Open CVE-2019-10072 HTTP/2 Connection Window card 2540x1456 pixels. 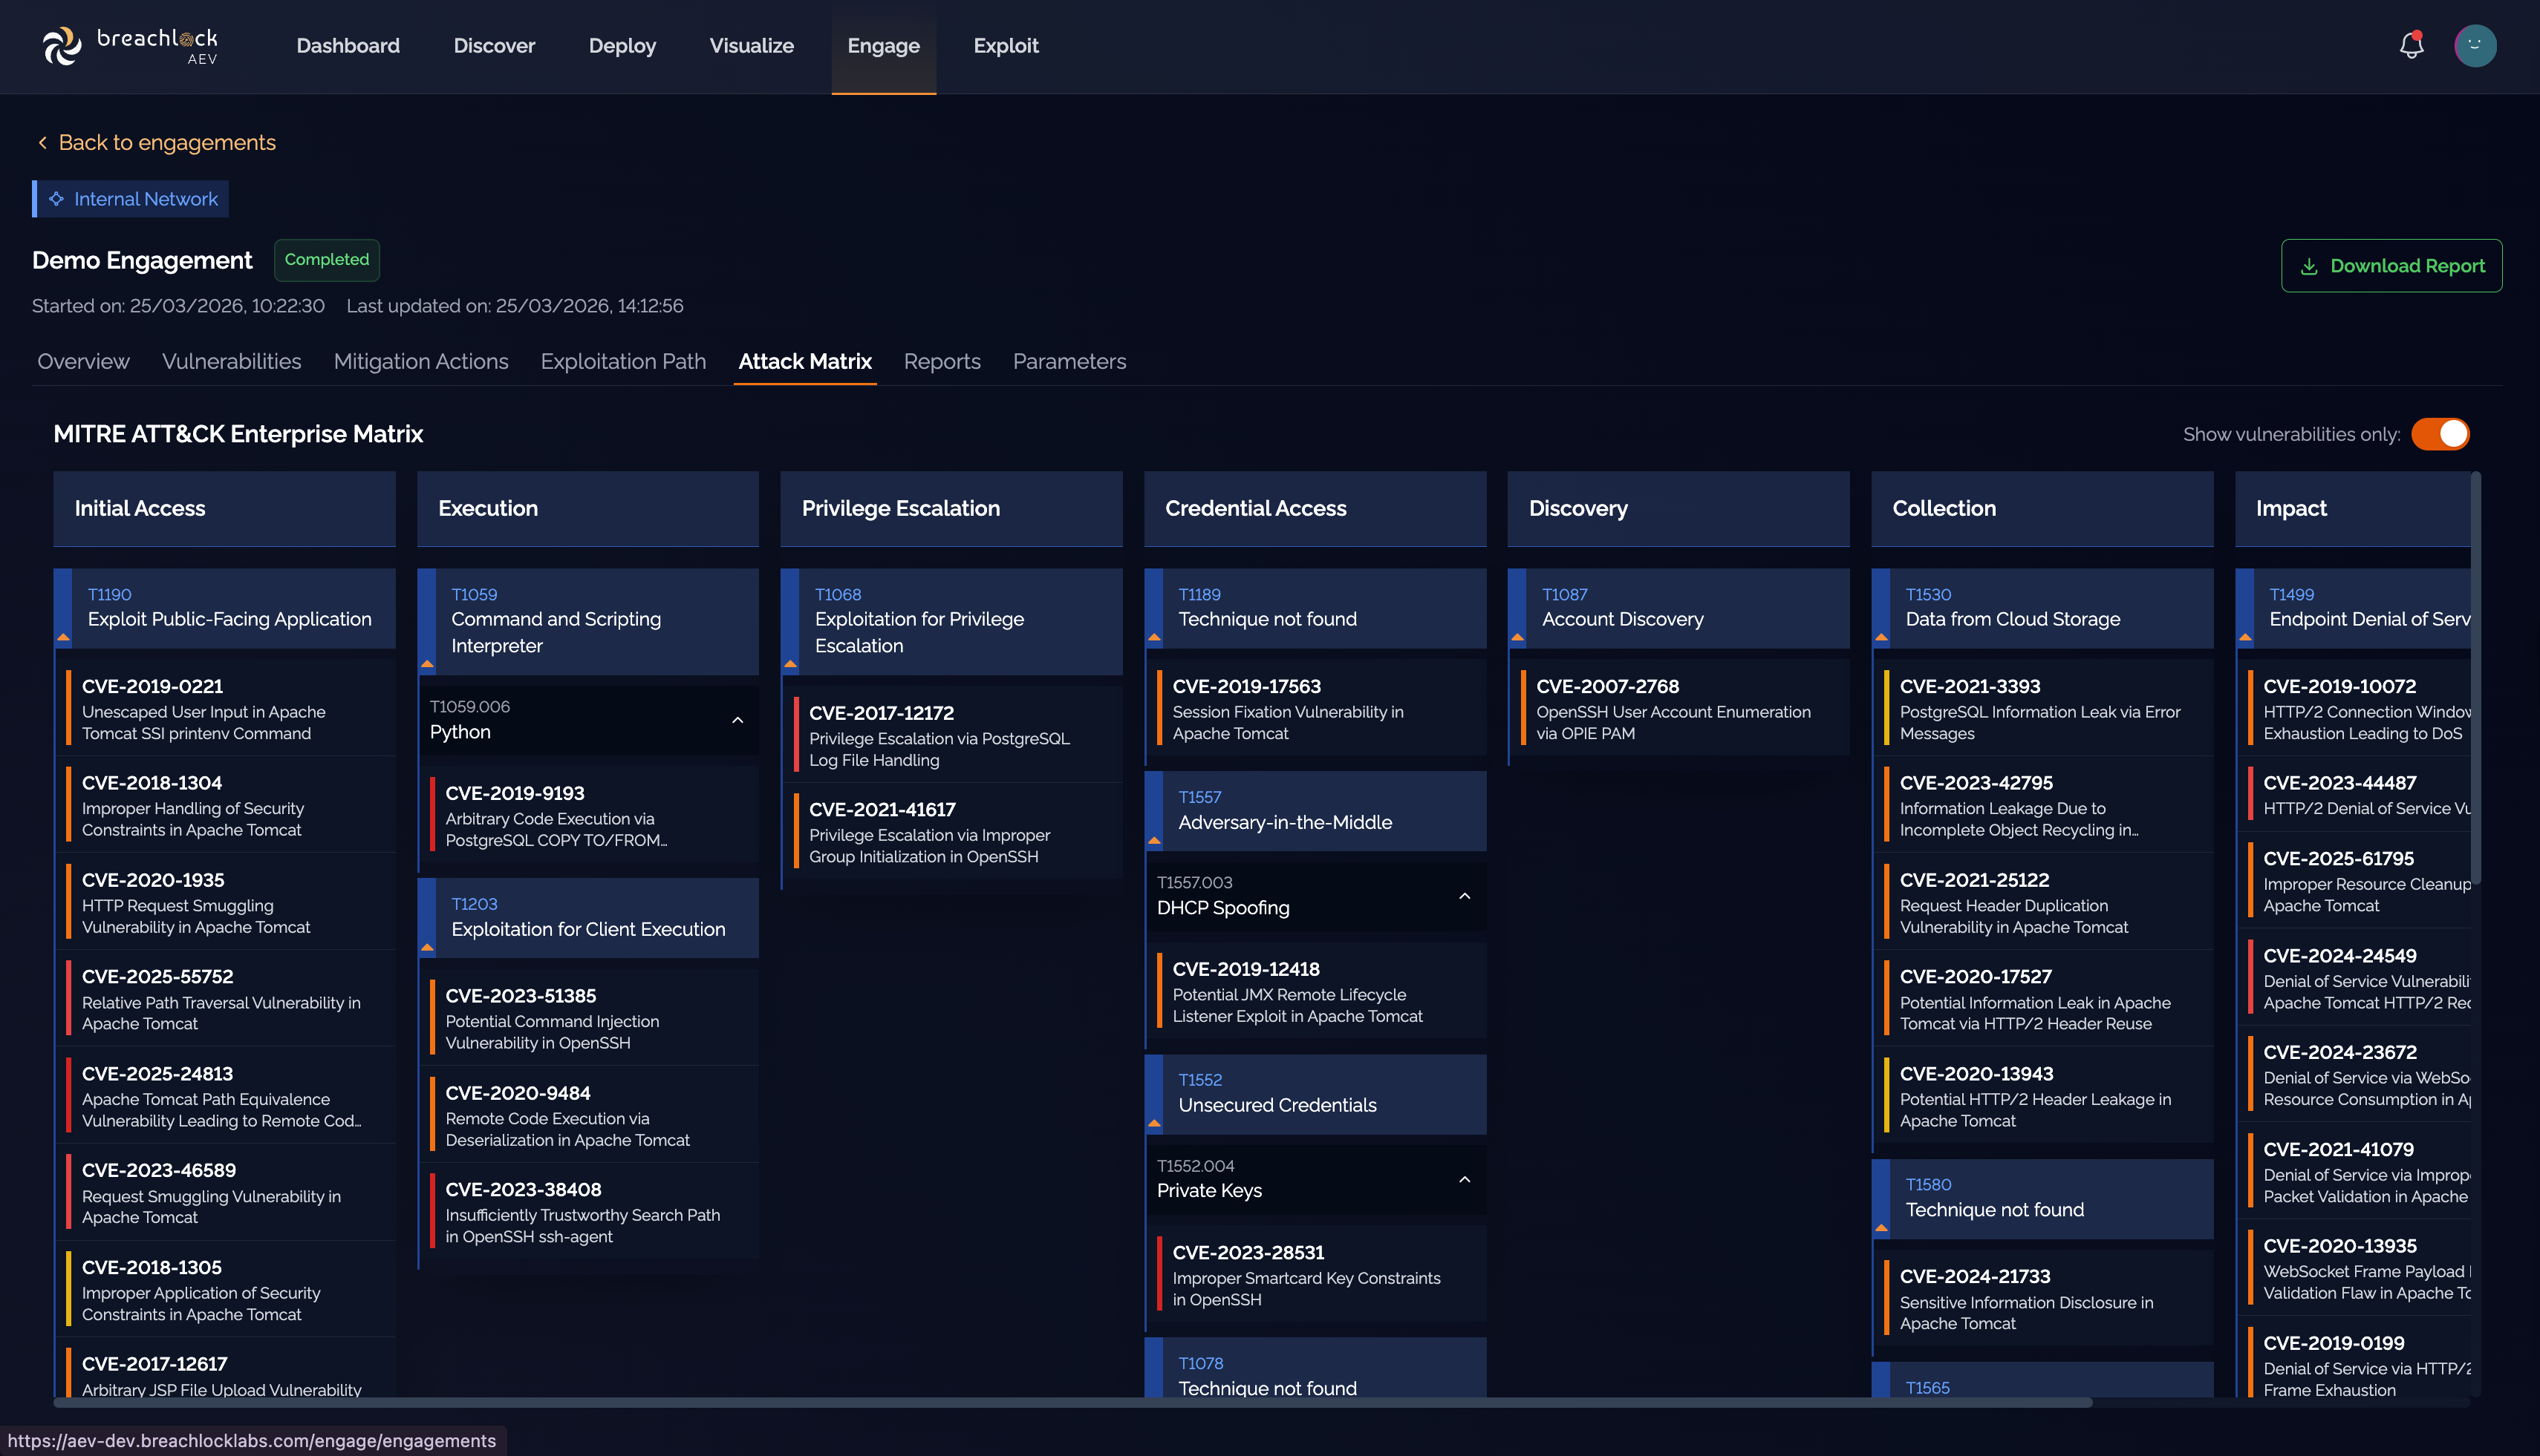pyautogui.click(x=2354, y=709)
